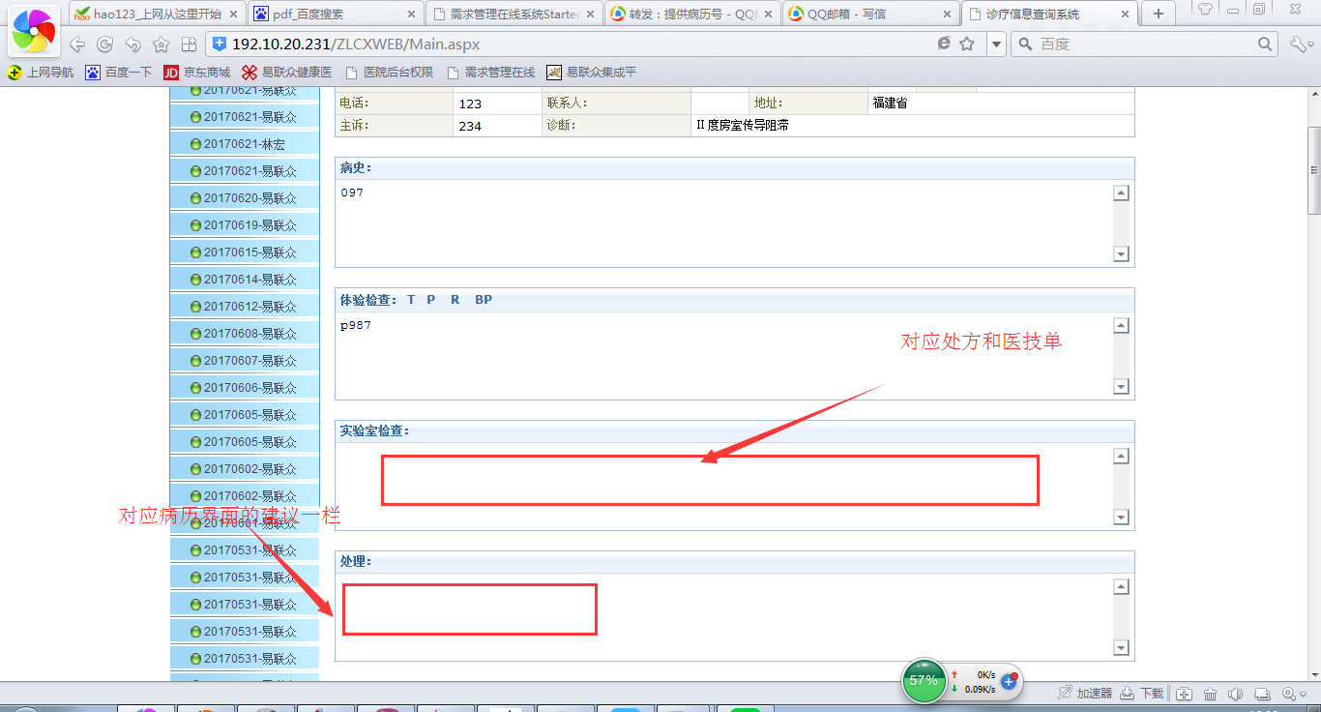The height and width of the screenshot is (712, 1321).
Task: Click the shield icon in the address bar
Action: tap(220, 44)
